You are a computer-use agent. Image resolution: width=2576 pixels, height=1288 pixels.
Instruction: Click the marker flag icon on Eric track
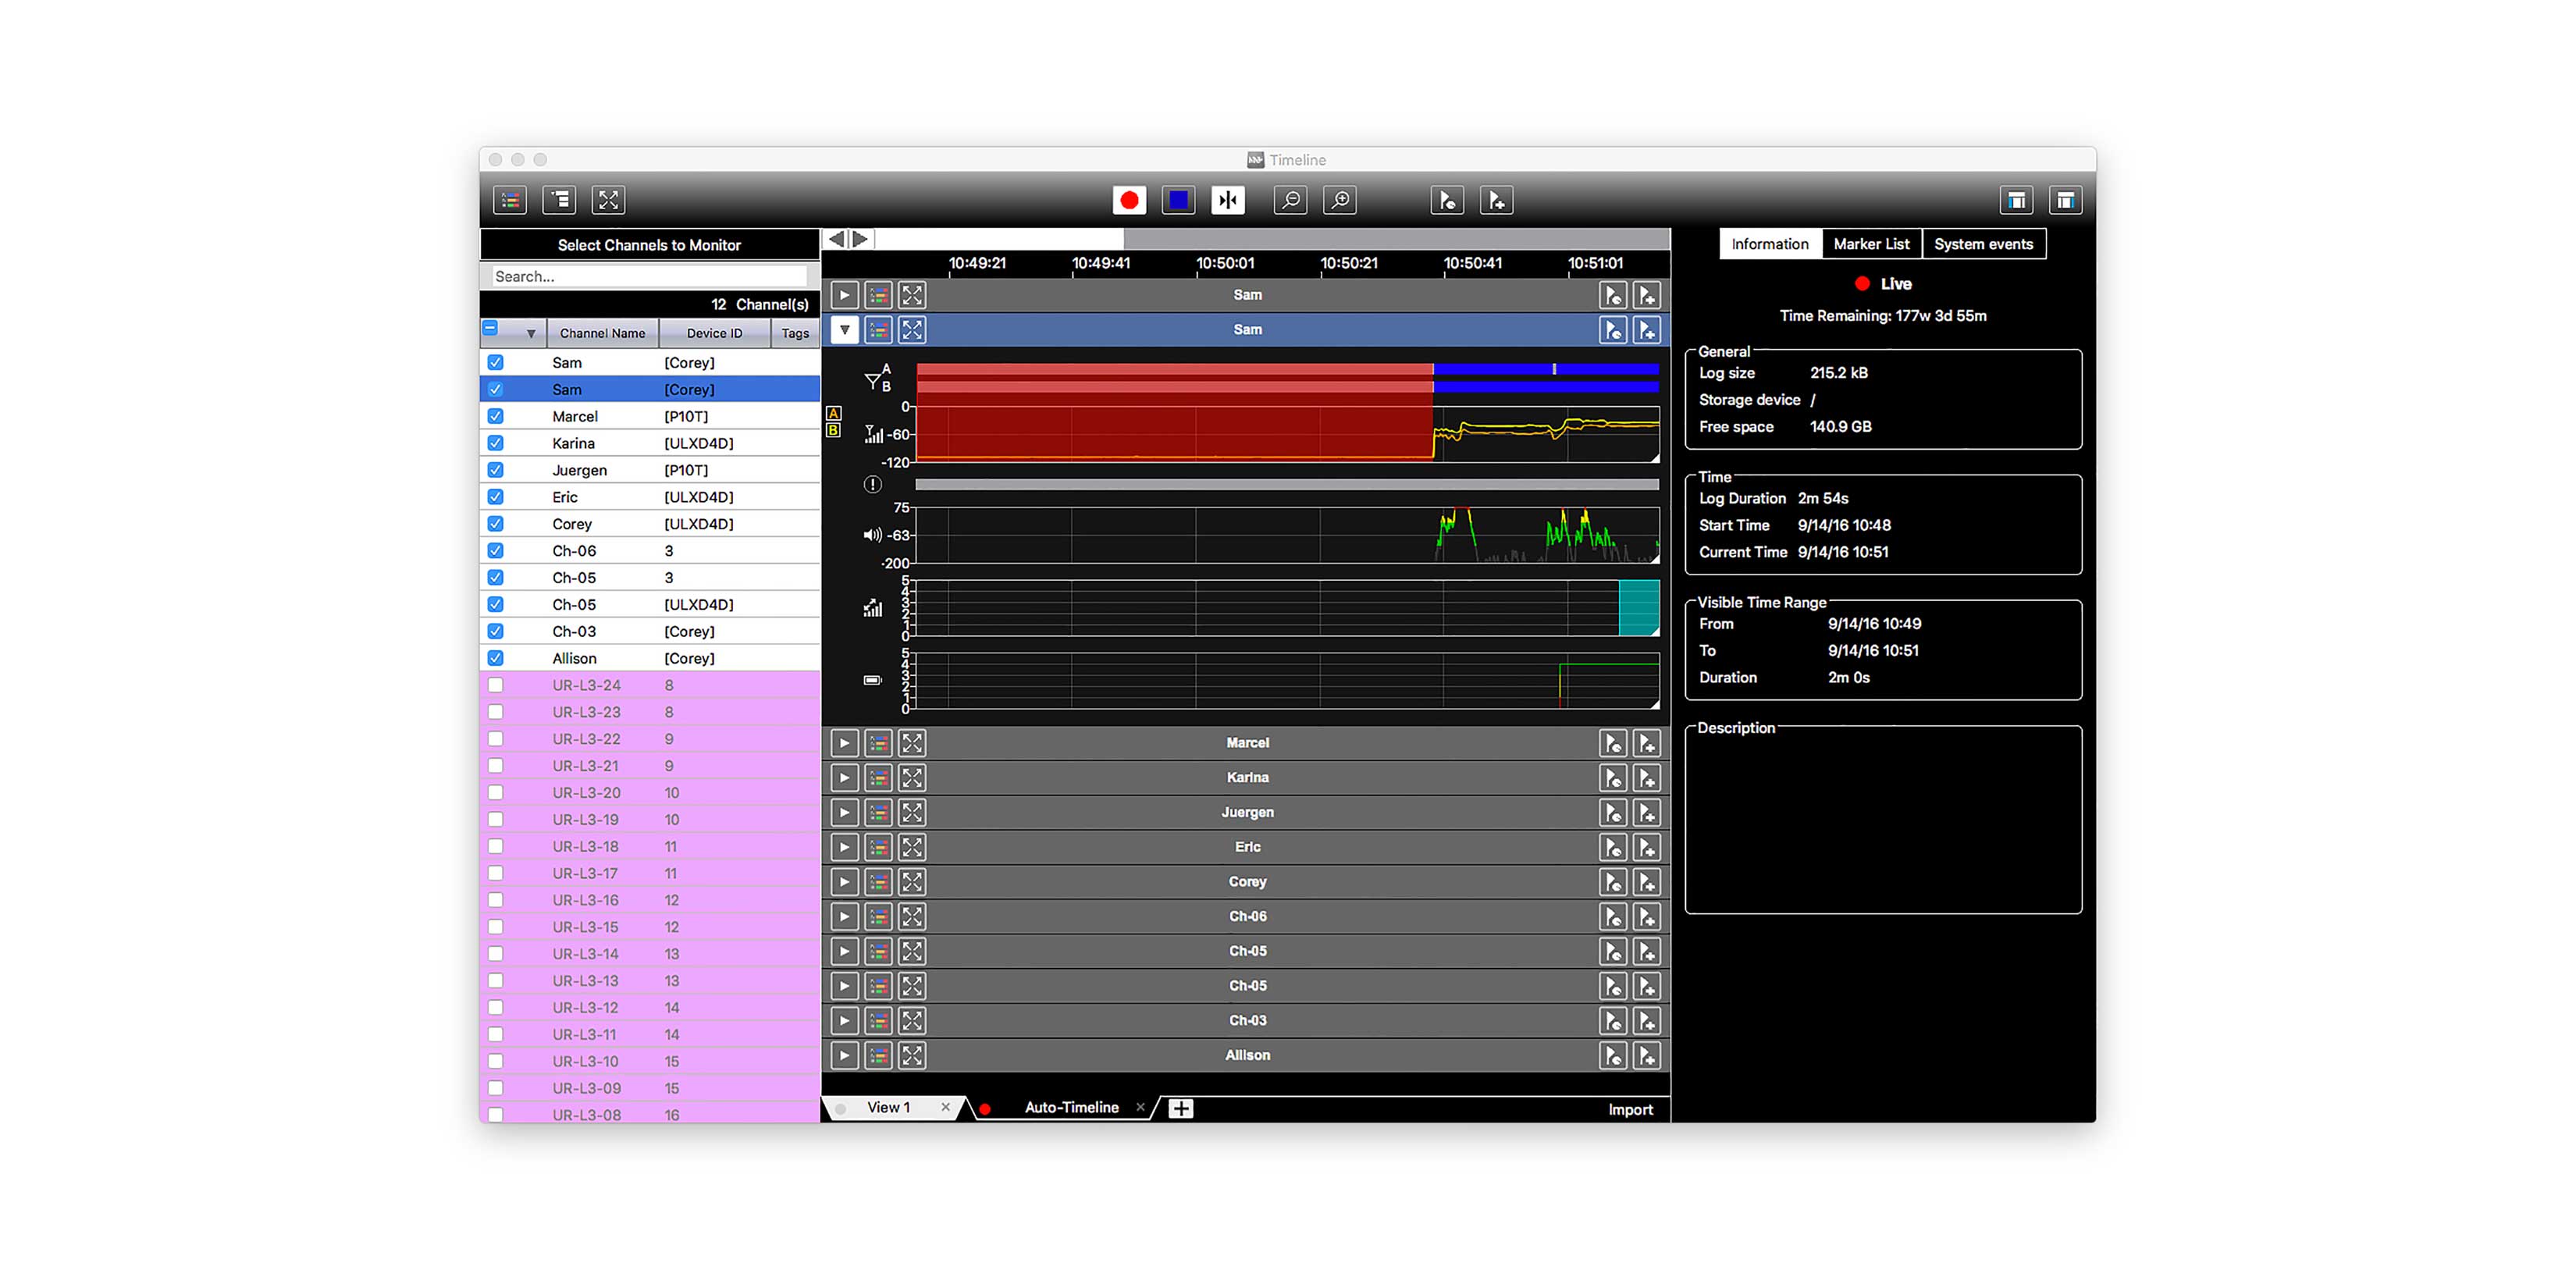point(1612,847)
